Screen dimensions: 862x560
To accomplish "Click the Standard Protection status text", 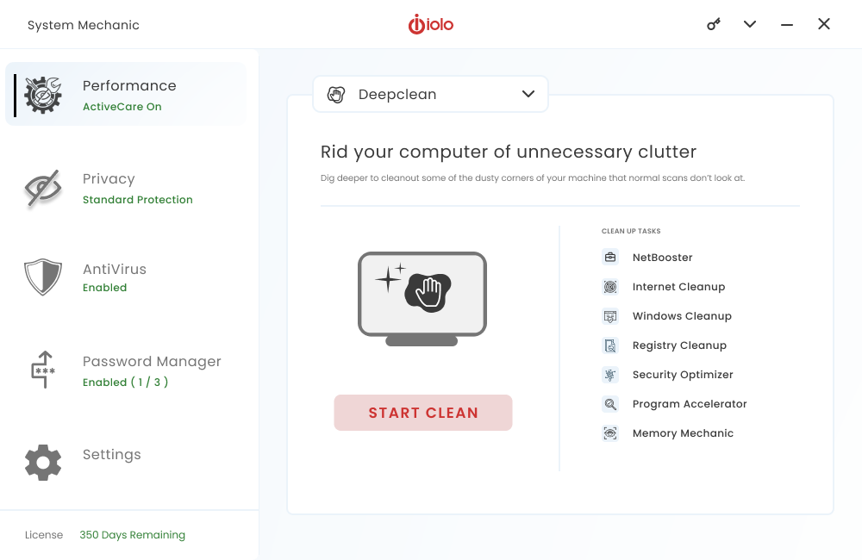I will pos(137,200).
